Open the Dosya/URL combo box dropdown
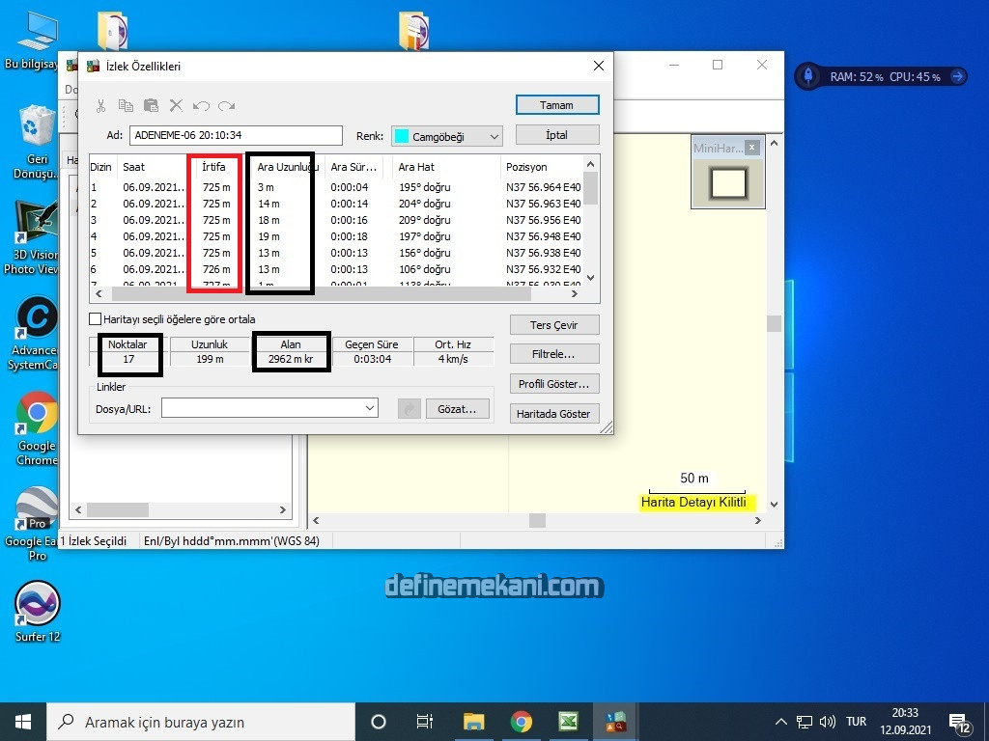This screenshot has height=741, width=989. click(x=370, y=409)
